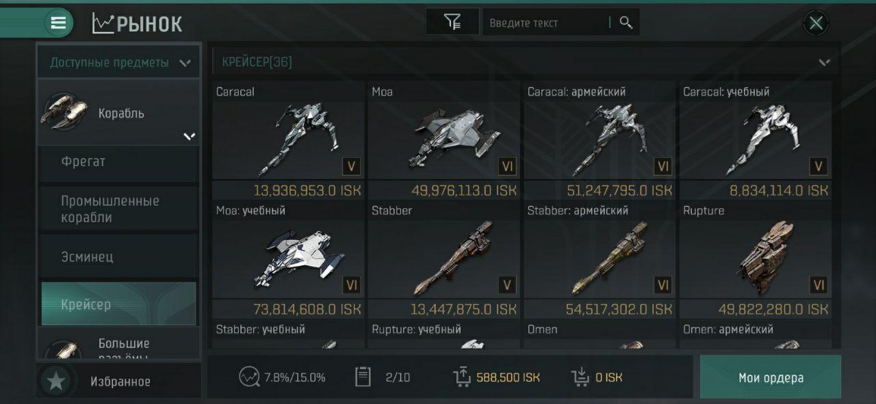This screenshot has width=876, height=404.
Task: Tap the sell orders cart icon
Action: (x=462, y=377)
